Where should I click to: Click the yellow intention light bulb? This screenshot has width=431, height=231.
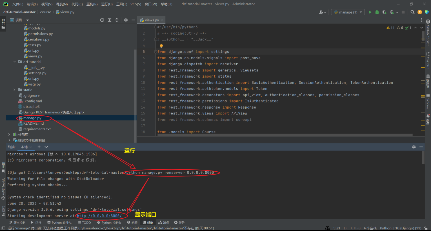161,46
